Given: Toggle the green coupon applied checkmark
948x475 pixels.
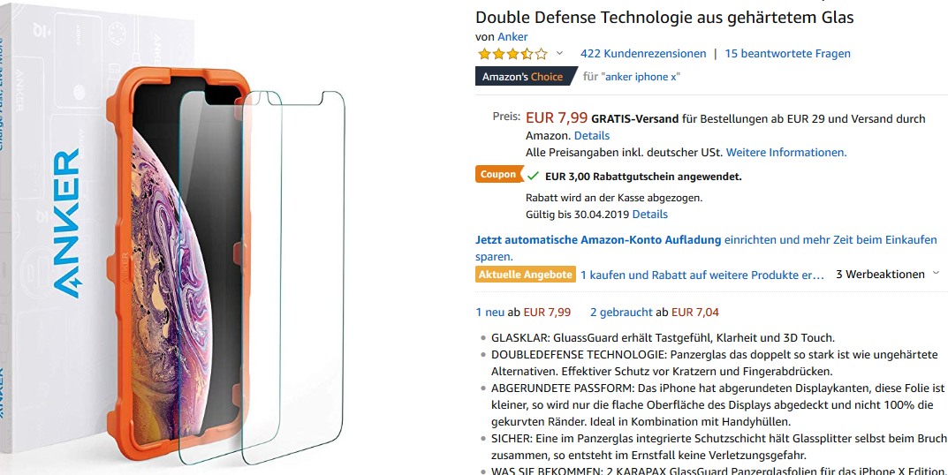Looking at the screenshot, I should click(533, 176).
